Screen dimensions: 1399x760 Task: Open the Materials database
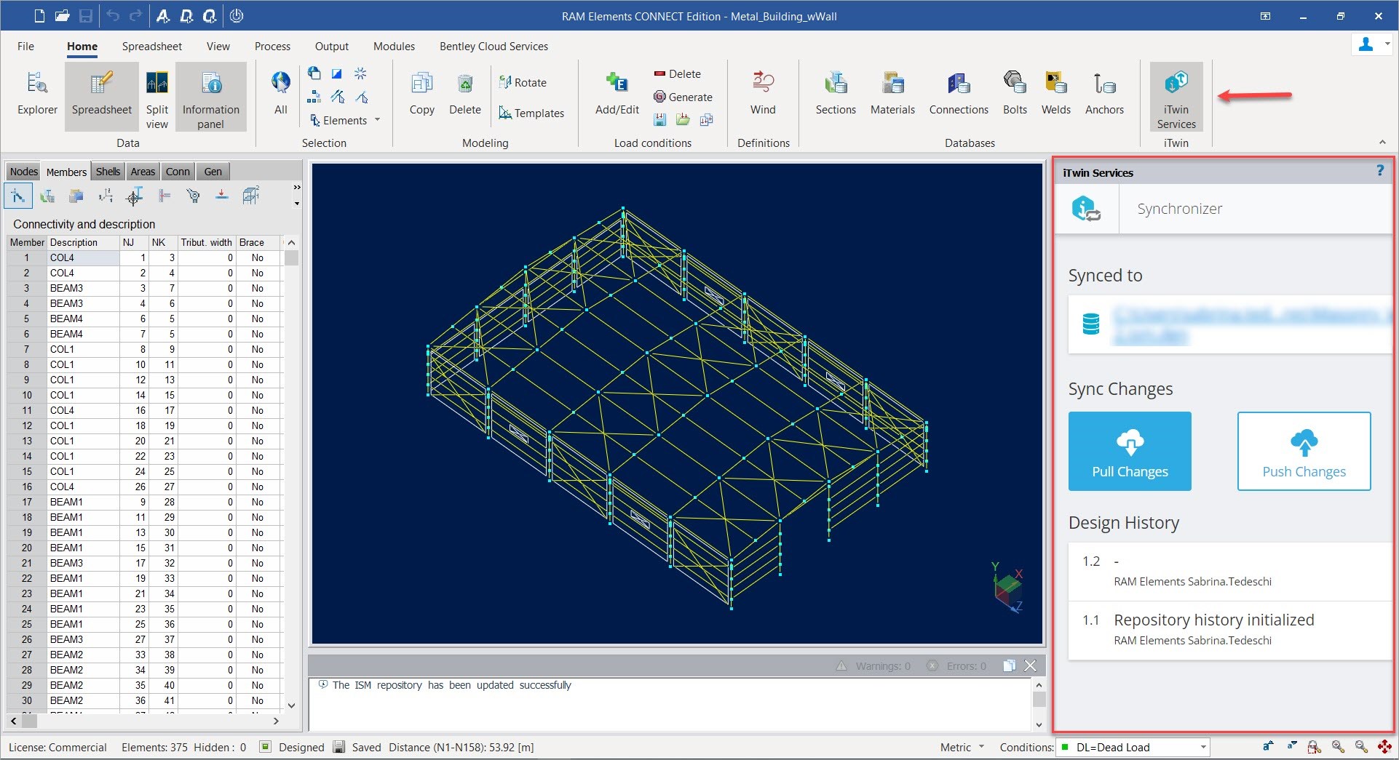tap(892, 93)
